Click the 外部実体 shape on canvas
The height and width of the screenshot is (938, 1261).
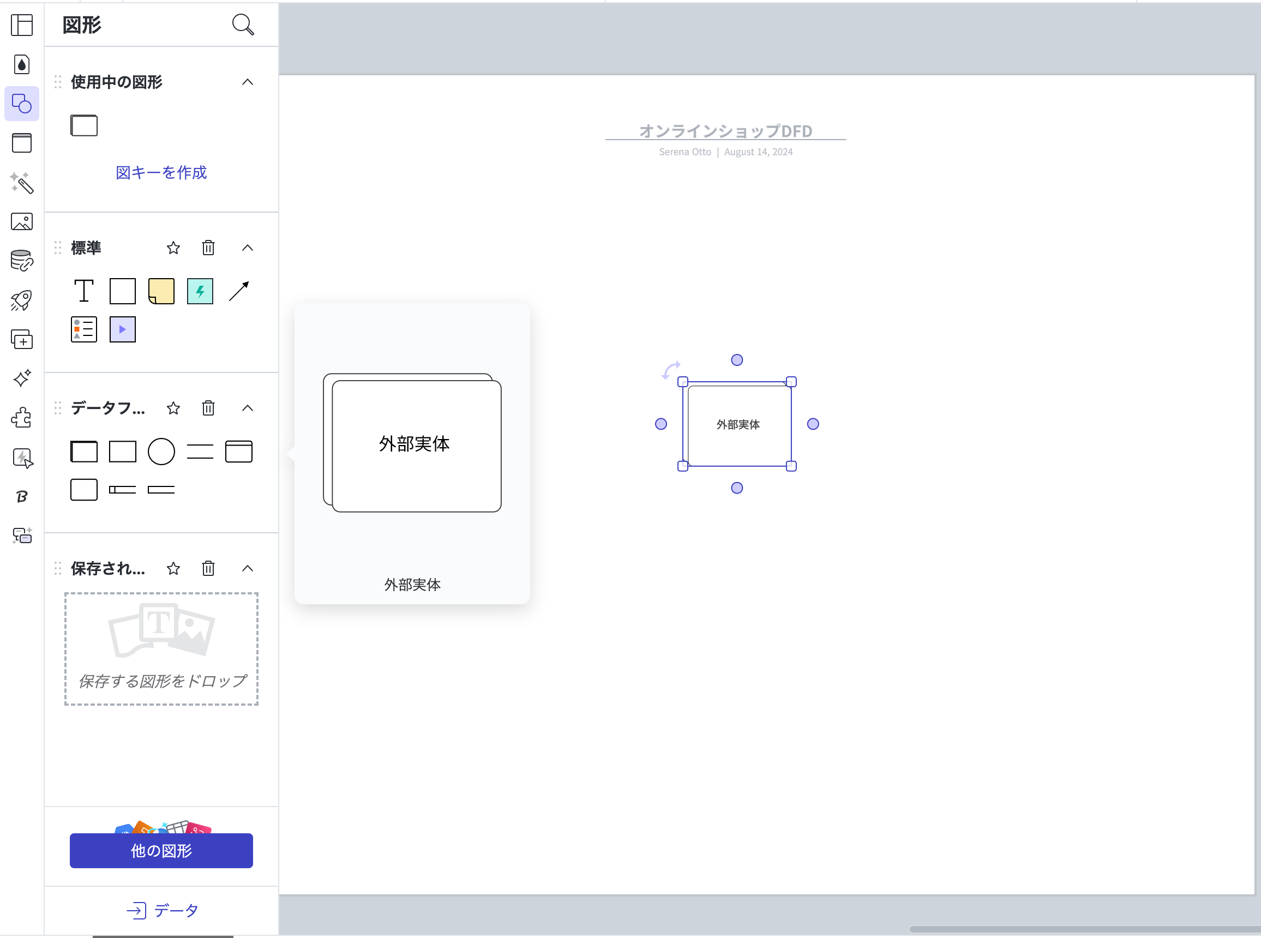point(737,424)
